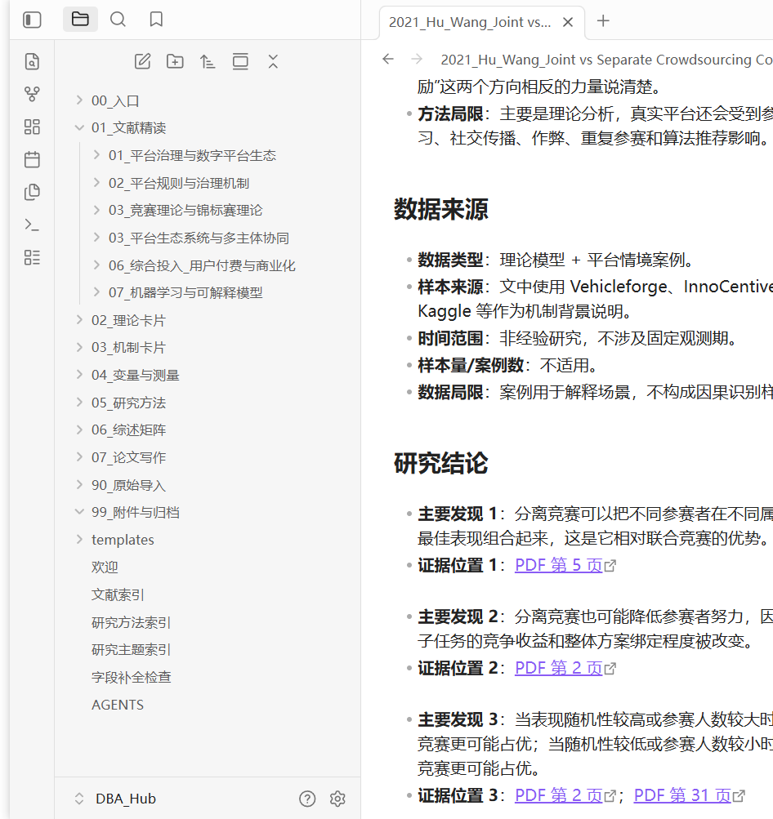Image resolution: width=773 pixels, height=819 pixels.
Task: Open PDF 第 2 页 link under 证据位置 2
Action: tap(559, 668)
